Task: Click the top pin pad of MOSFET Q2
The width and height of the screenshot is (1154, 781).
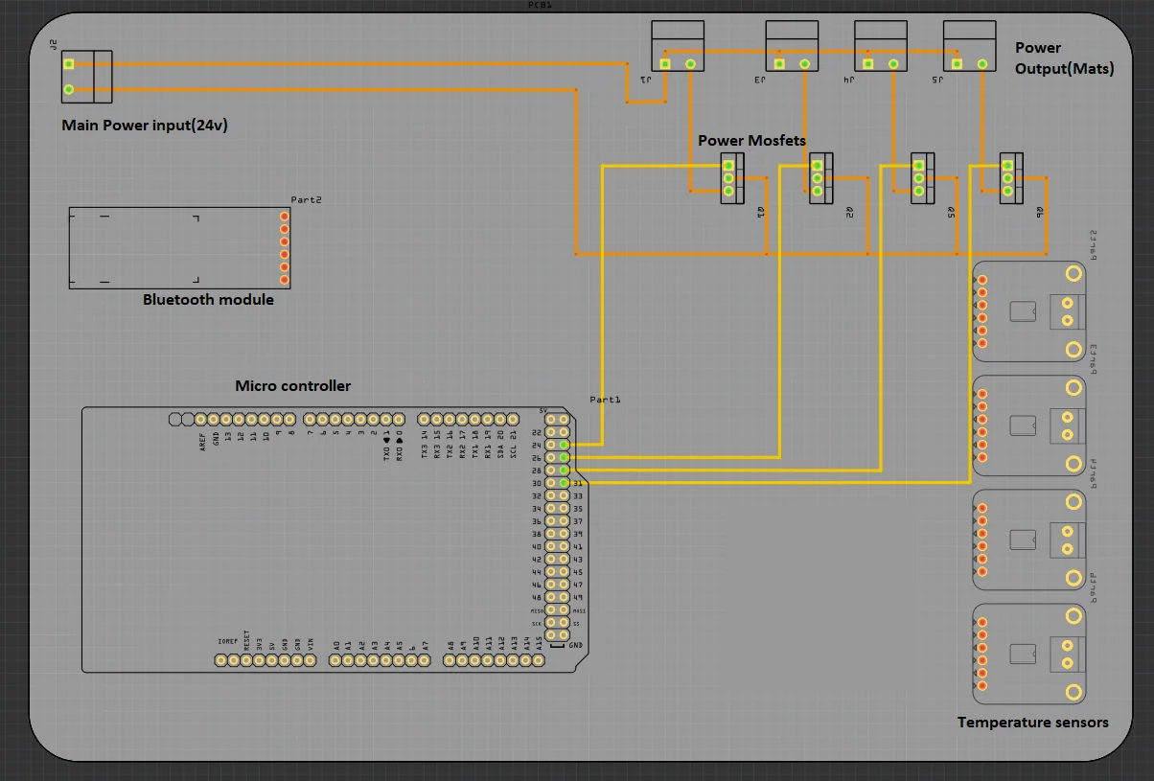Action: (x=817, y=166)
